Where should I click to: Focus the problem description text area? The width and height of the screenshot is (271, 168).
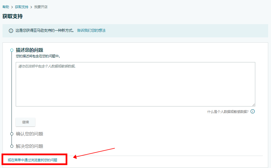(135, 84)
